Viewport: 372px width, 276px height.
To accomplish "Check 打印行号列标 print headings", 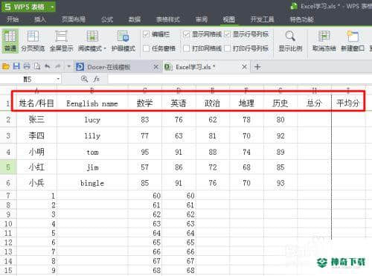I will point(227,48).
